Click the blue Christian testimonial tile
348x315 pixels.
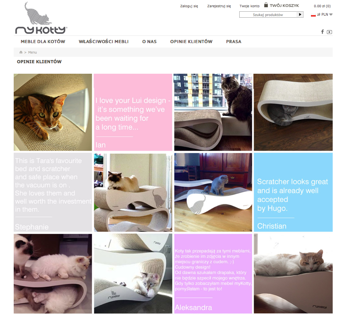[x=293, y=192]
